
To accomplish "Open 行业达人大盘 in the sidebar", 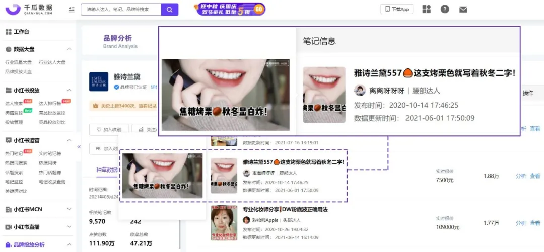I will pyautogui.click(x=52, y=62).
